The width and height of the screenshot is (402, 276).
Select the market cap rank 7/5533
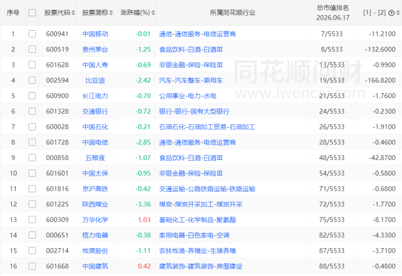click(x=332, y=34)
